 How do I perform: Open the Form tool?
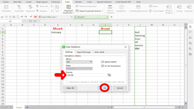point(153,6)
